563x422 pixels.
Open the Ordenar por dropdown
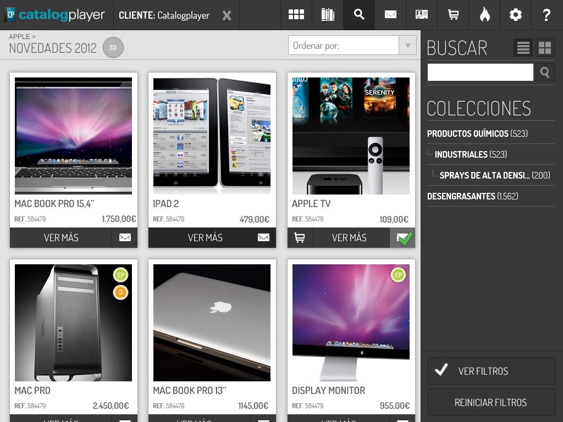352,45
